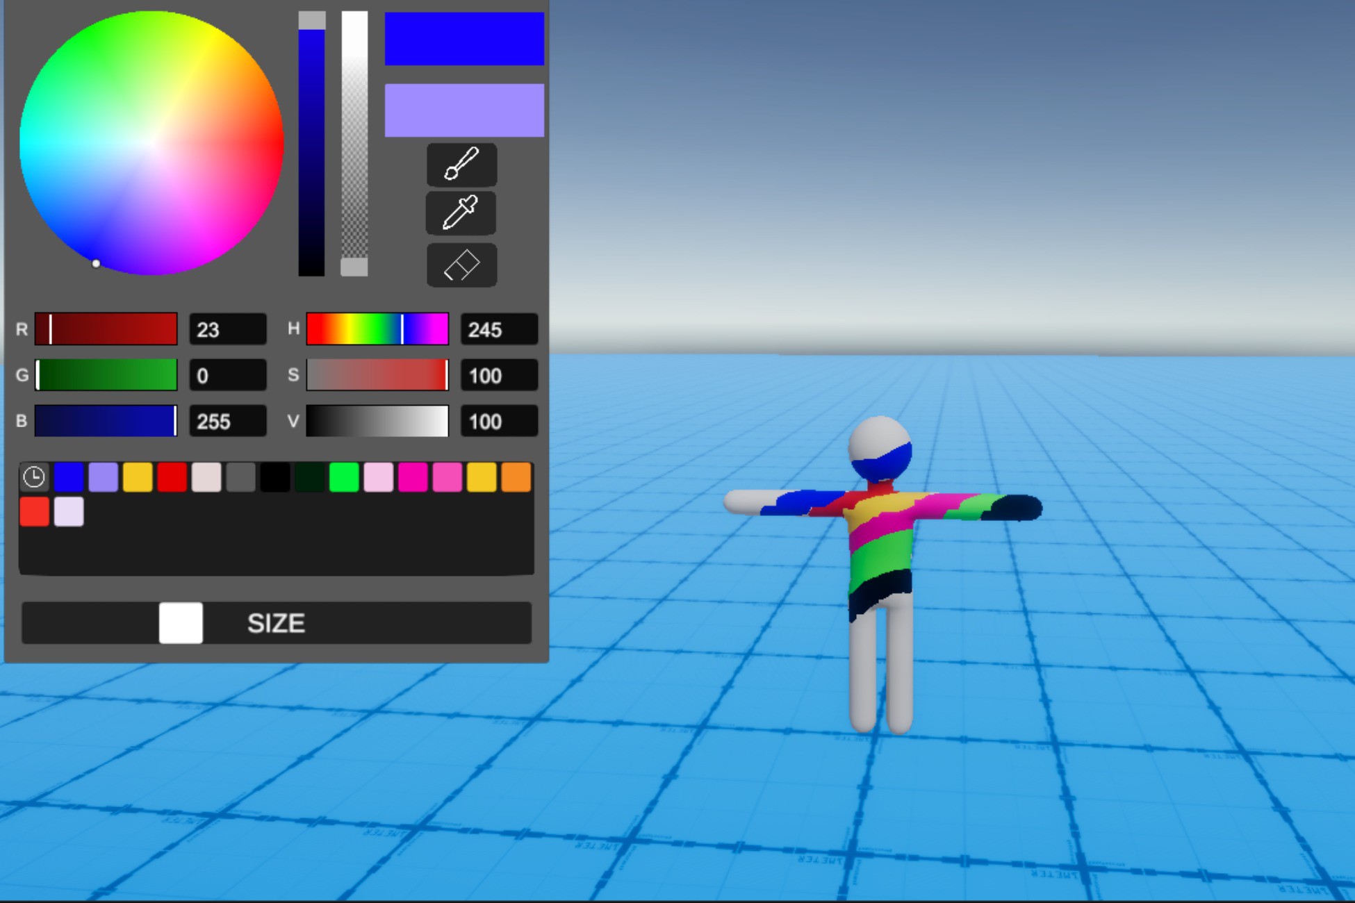The image size is (1355, 903).
Task: Select the eyedropper color picker tool
Action: [461, 213]
